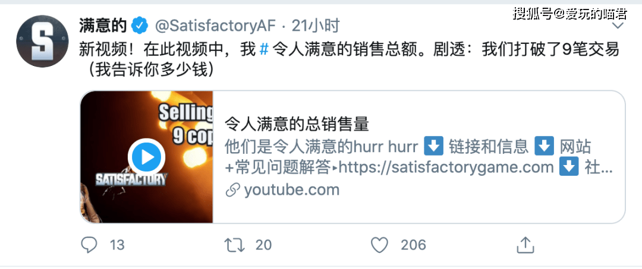Play the video with the blue play button
Screen dimensions: 642x269
[x=147, y=157]
